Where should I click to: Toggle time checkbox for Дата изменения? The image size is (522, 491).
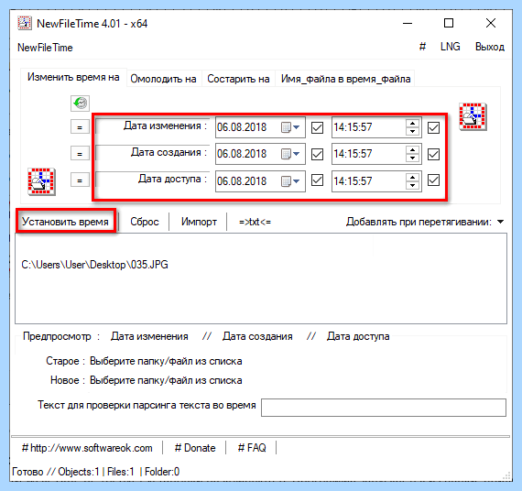433,127
